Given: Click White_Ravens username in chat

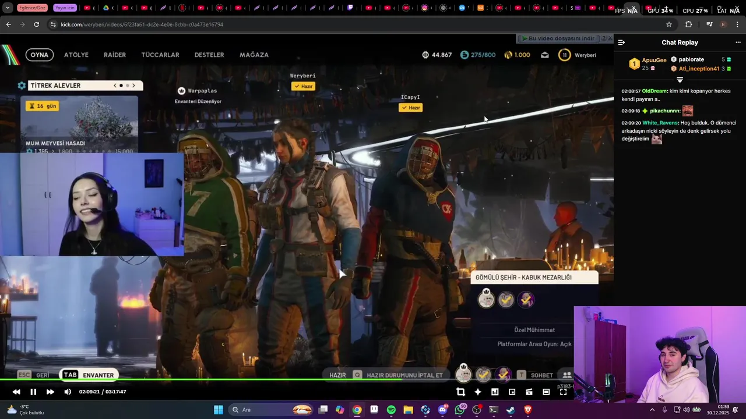Looking at the screenshot, I should [x=660, y=123].
